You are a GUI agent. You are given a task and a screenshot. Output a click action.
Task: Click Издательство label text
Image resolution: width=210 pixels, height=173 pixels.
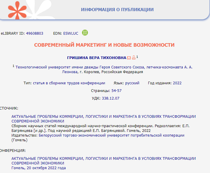click(24, 135)
